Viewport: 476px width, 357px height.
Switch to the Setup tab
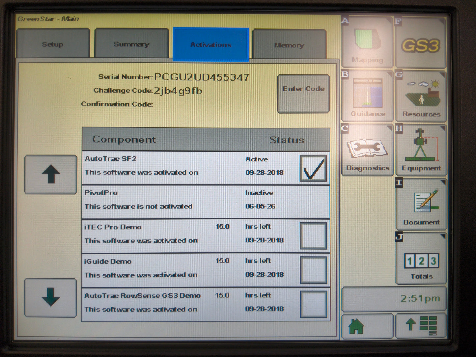click(x=53, y=44)
